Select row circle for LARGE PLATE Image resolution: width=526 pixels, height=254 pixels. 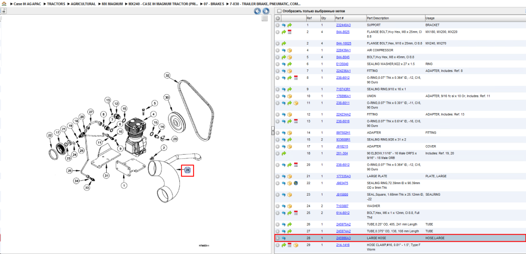(x=278, y=176)
